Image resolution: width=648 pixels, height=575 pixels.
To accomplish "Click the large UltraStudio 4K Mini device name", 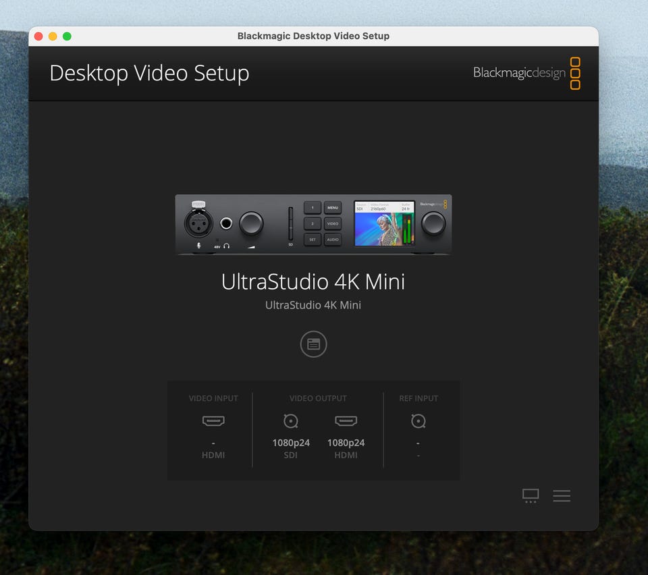I will coord(313,281).
